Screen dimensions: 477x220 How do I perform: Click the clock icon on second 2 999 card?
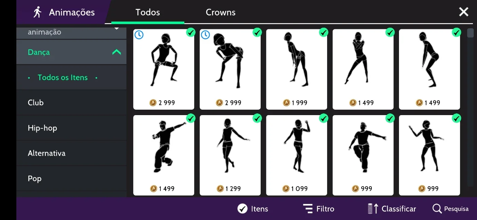tap(205, 35)
